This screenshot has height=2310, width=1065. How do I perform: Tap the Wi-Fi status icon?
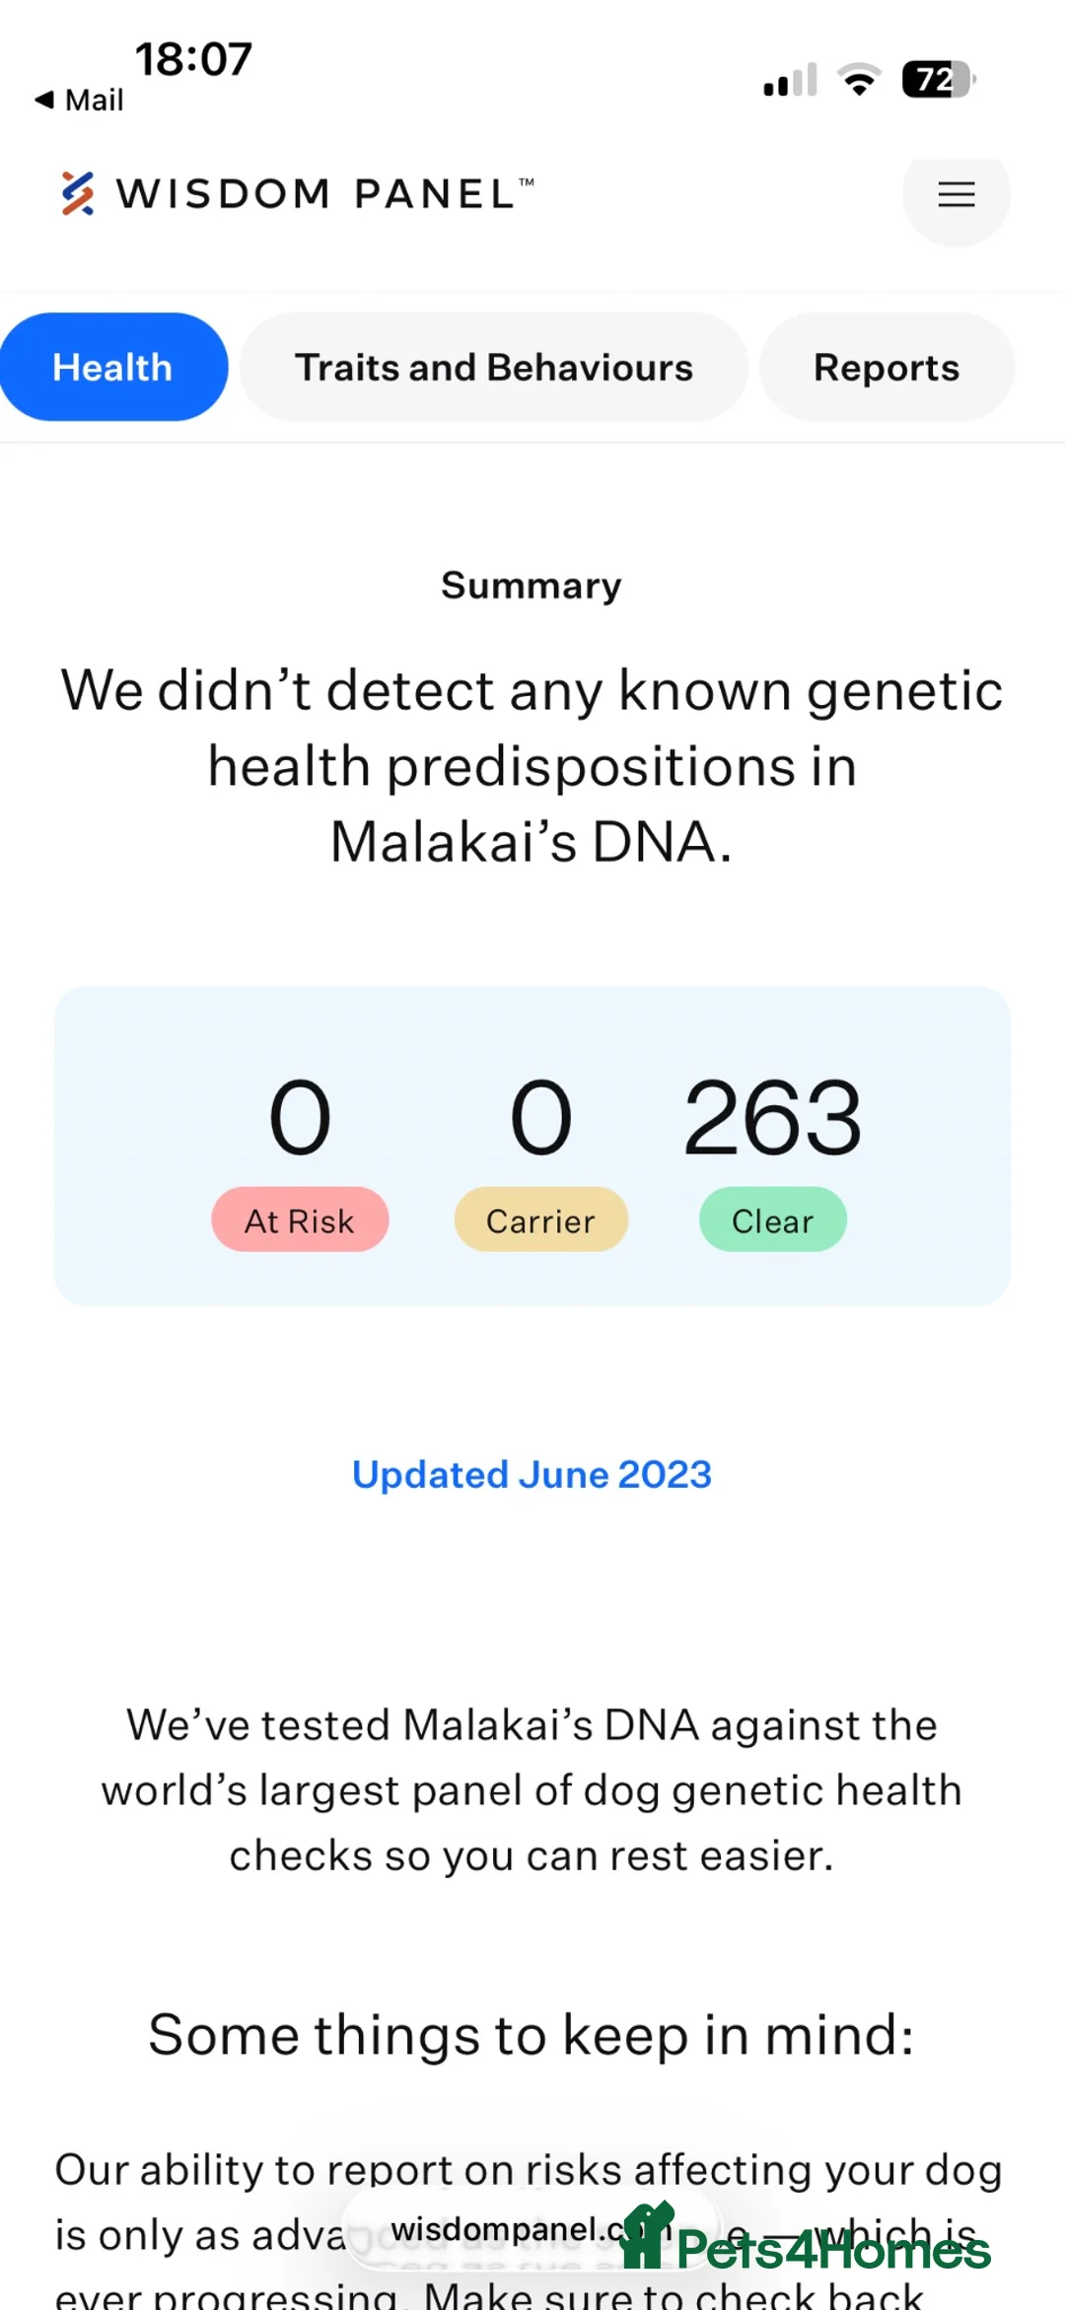859,80
